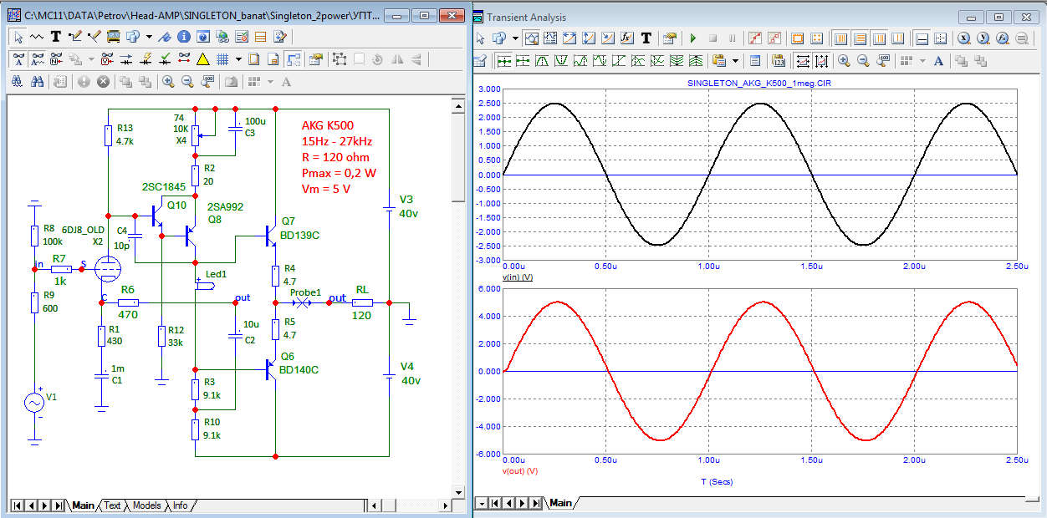Click the binoculars find icon

[x=37, y=82]
